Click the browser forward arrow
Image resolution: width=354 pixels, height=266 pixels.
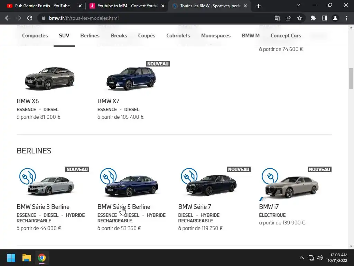pyautogui.click(x=19, y=18)
